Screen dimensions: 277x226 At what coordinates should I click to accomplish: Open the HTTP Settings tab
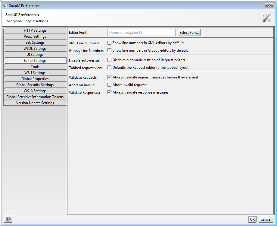click(x=35, y=30)
